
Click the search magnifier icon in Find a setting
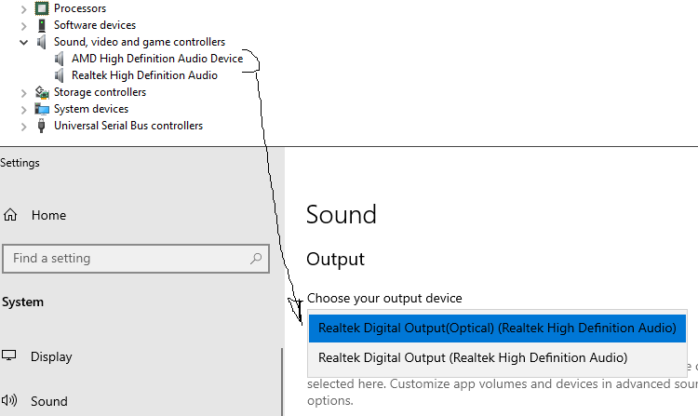(256, 258)
